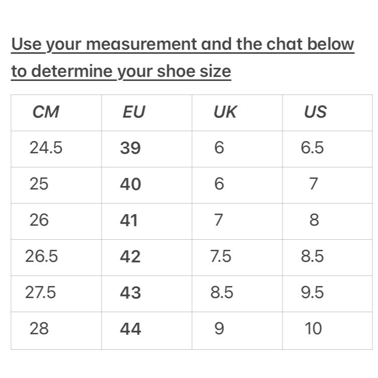Select the EU size 42 cell
The height and width of the screenshot is (378, 378).
tap(147, 257)
